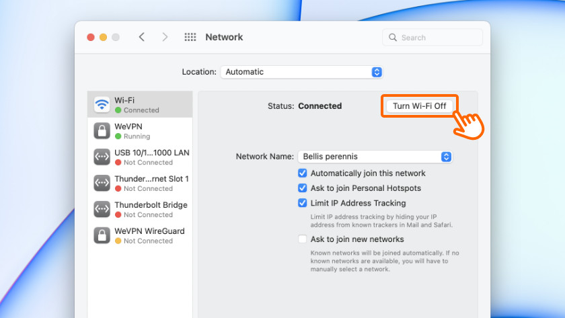Image resolution: width=565 pixels, height=318 pixels.
Task: Select the Thunderbolt Bridge icon
Action: (x=102, y=209)
